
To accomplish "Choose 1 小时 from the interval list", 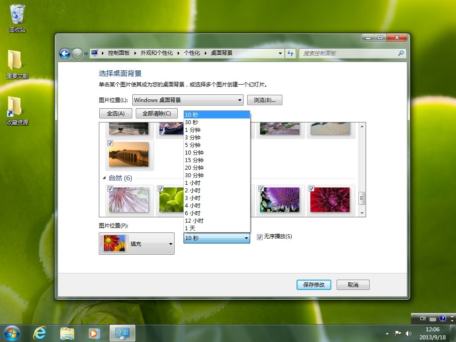I will pos(217,183).
